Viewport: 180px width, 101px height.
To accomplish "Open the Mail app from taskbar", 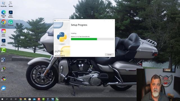I will pyautogui.click(x=34, y=99).
